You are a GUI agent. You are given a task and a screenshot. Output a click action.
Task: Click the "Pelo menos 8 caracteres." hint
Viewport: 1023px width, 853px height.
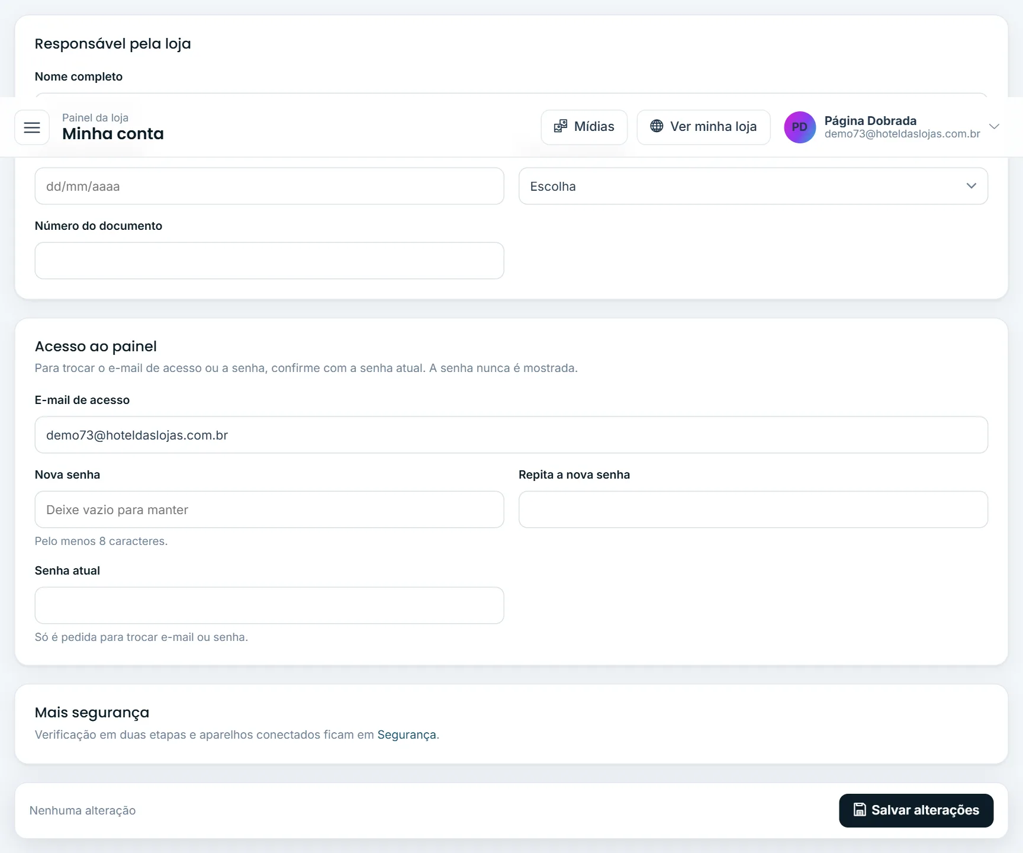[101, 541]
